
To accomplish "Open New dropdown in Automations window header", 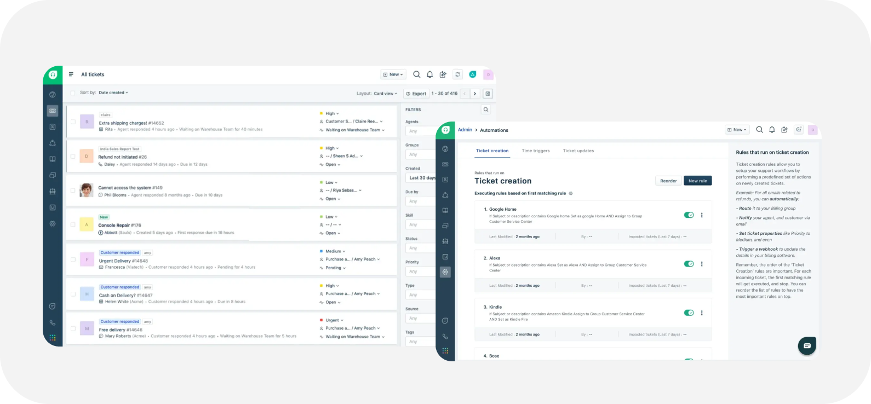I will 737,130.
